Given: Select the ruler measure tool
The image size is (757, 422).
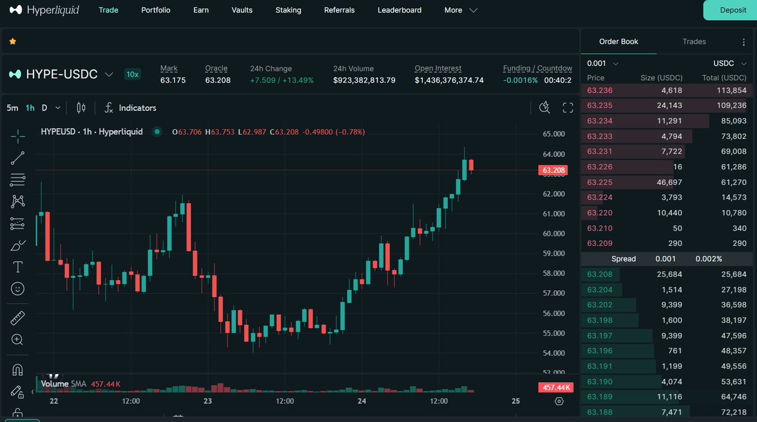Looking at the screenshot, I should (18, 318).
